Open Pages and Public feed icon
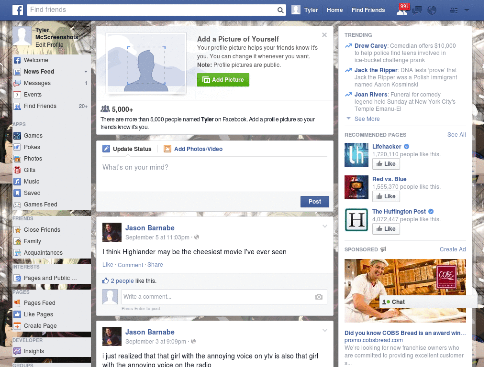 click(17, 278)
